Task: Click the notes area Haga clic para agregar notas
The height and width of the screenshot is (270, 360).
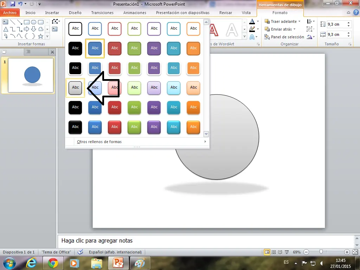Action: tap(206, 241)
